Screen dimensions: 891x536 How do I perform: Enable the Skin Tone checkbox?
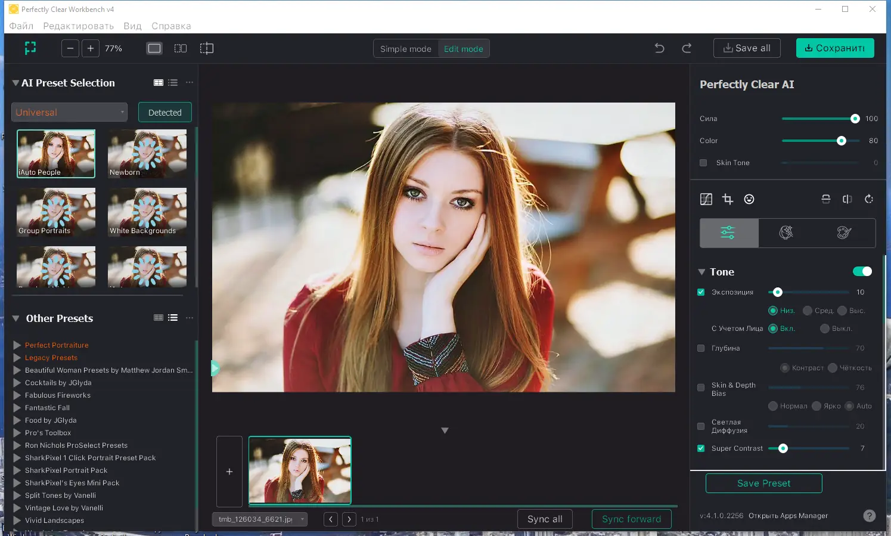pos(703,163)
